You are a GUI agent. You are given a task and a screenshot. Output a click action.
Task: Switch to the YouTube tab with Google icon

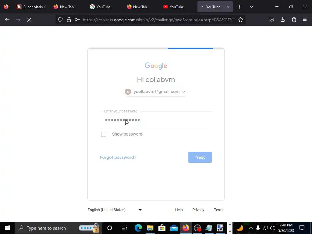click(104, 7)
